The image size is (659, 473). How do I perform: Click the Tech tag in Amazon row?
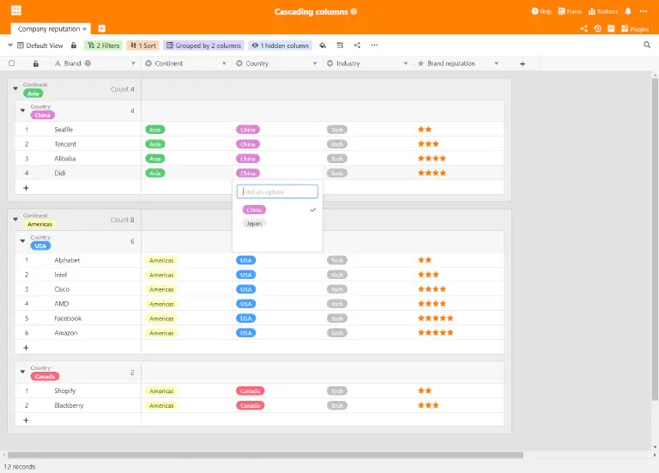337,333
